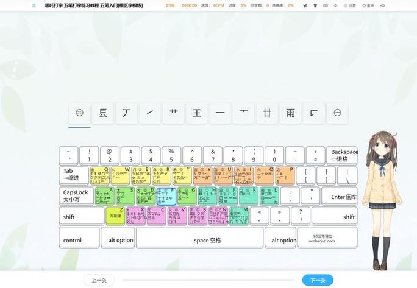Click the teal M key

[238, 216]
